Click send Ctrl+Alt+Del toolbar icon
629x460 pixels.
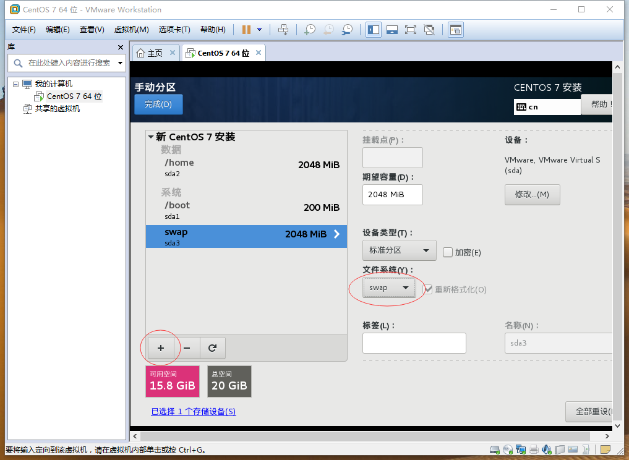(x=283, y=30)
